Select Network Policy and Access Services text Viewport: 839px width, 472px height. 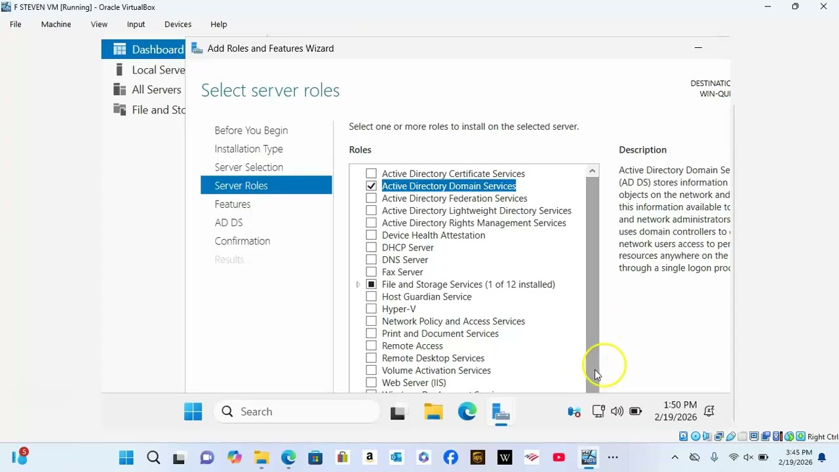(453, 321)
